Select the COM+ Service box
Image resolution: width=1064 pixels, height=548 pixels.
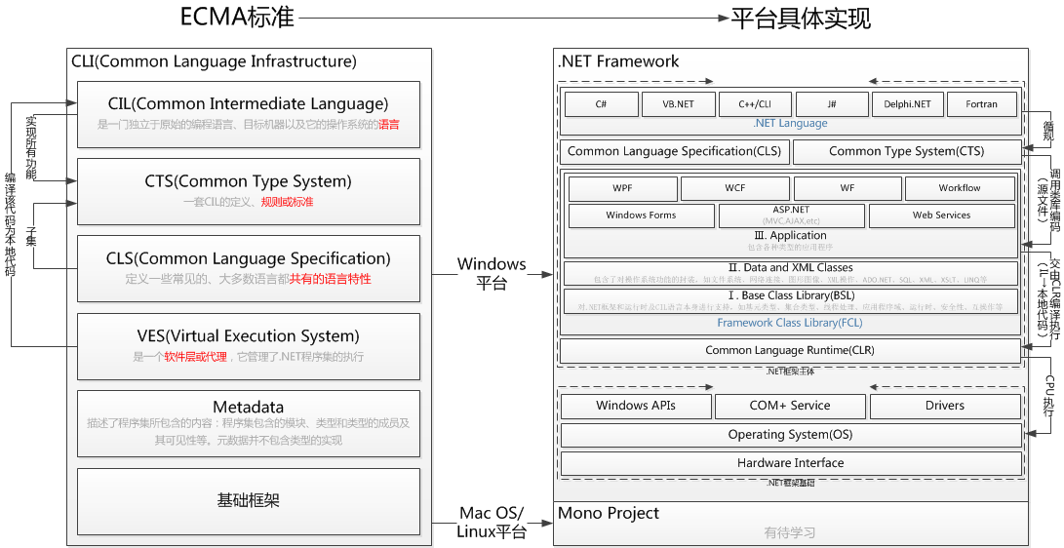pyautogui.click(x=790, y=406)
